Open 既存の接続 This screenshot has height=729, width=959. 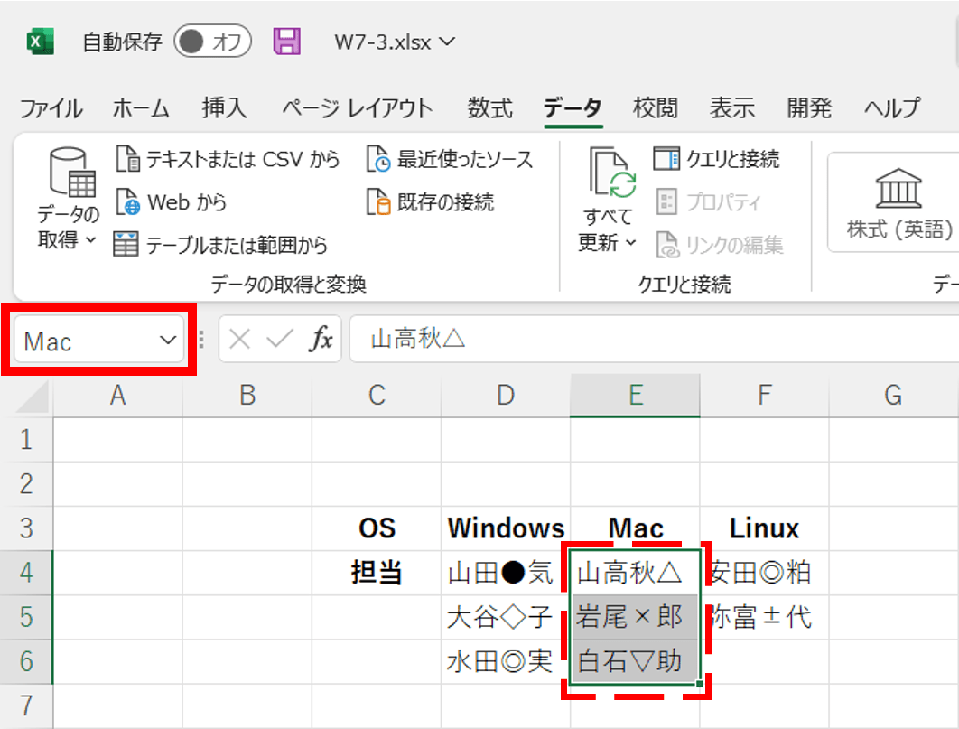click(430, 201)
